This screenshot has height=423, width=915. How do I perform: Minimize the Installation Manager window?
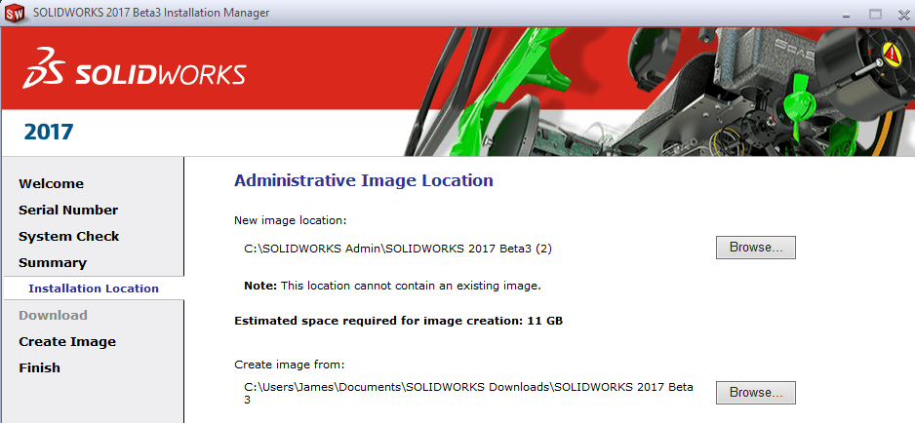point(846,15)
